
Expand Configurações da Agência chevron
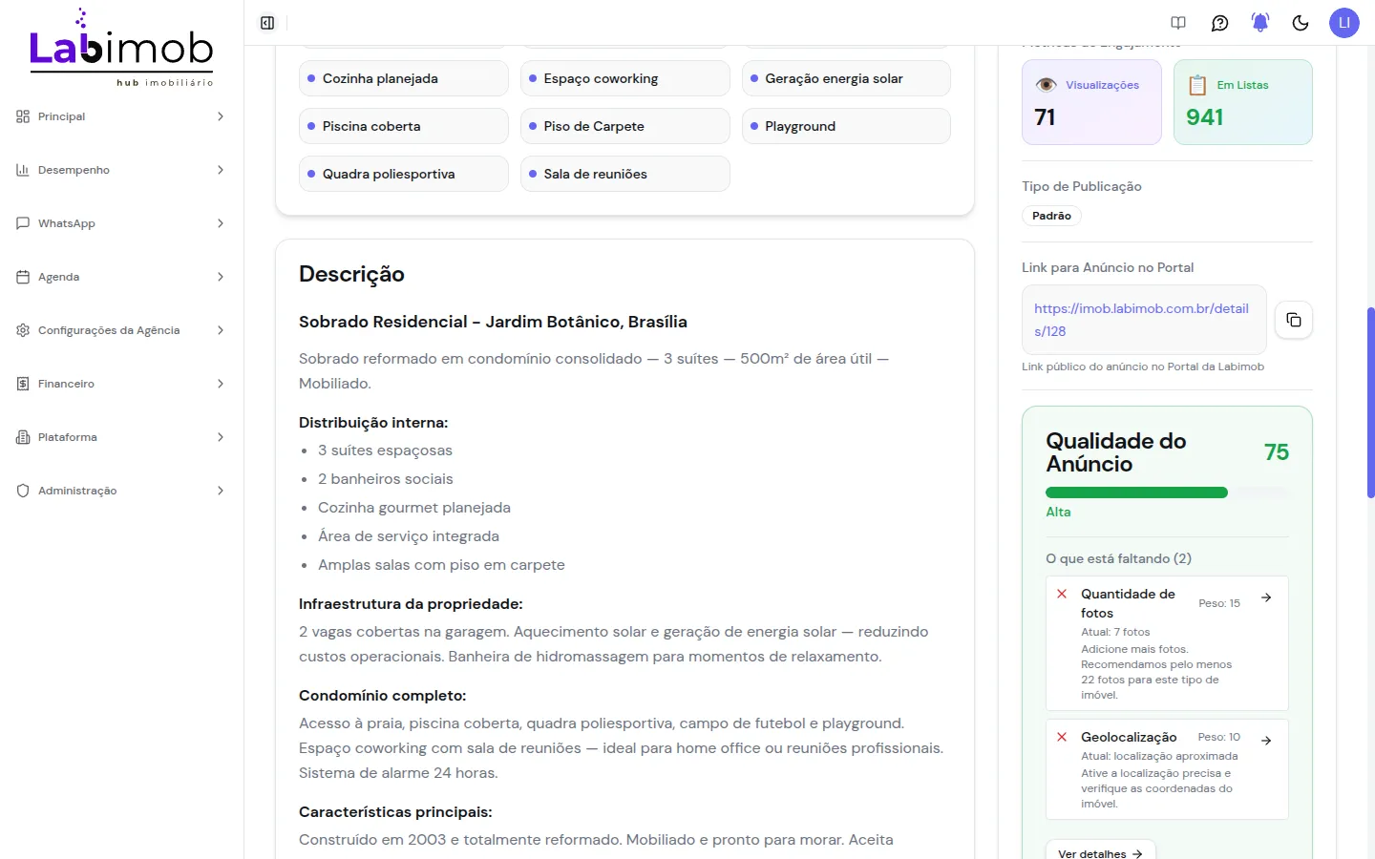[221, 330]
